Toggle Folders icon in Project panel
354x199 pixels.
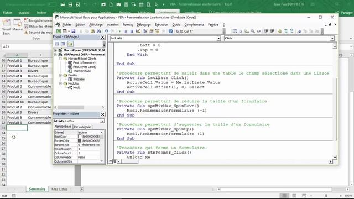(70, 44)
